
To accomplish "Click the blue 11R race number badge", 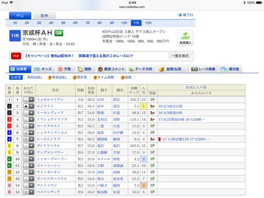I will click(x=15, y=36).
